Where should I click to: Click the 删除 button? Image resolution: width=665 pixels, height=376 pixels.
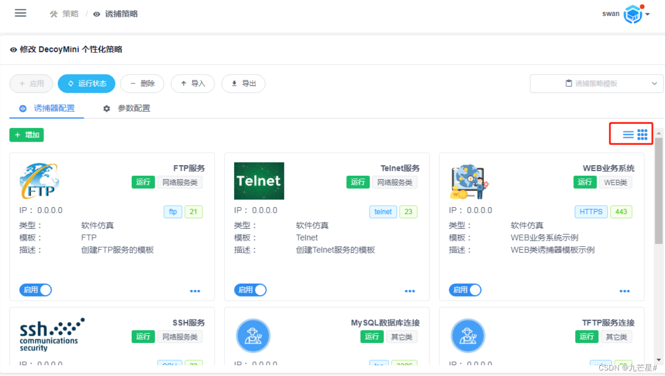click(x=142, y=83)
